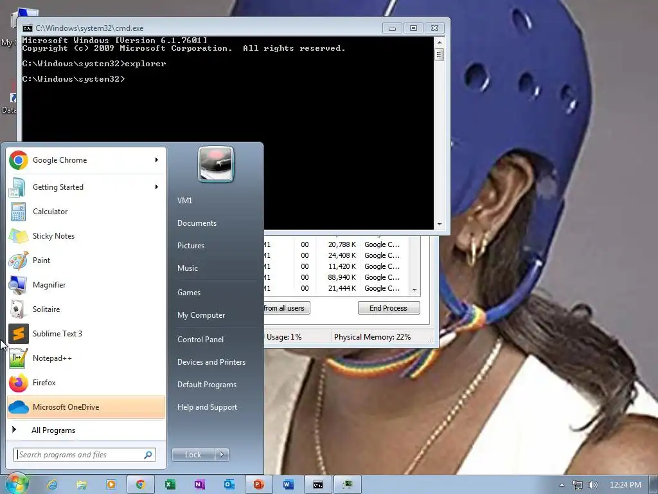The width and height of the screenshot is (658, 494).
Task: Click the Lock button
Action: click(x=193, y=455)
